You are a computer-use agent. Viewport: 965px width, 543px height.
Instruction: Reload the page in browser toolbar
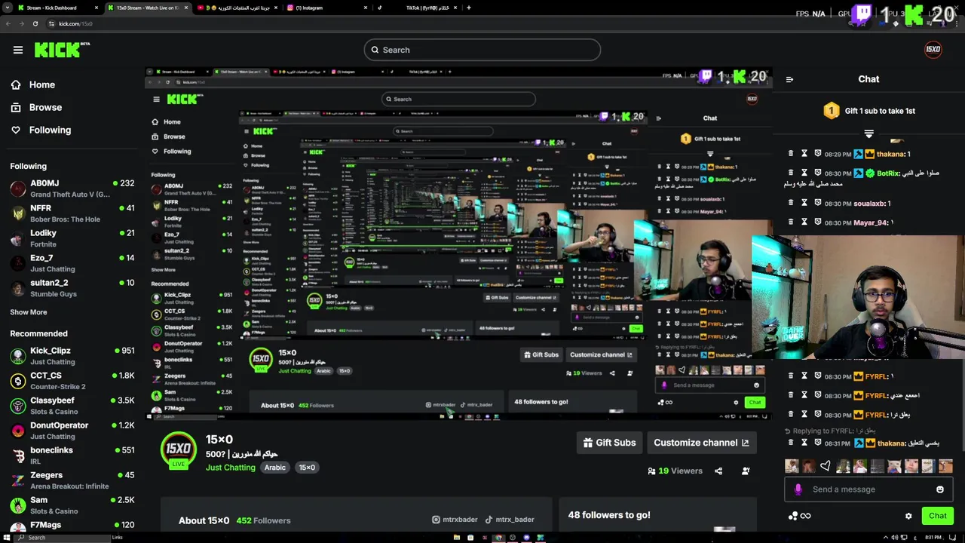35,23
